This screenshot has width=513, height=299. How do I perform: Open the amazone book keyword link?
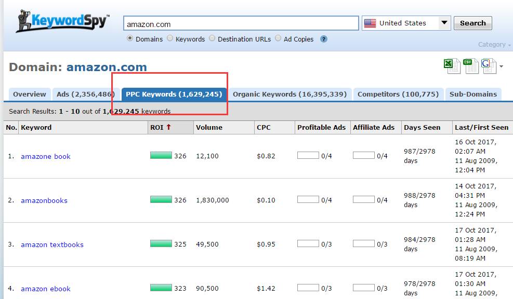45,157
